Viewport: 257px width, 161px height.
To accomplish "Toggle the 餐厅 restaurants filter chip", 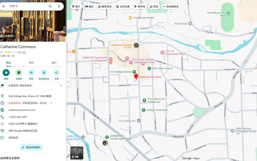I will pyautogui.click(x=76, y=6).
